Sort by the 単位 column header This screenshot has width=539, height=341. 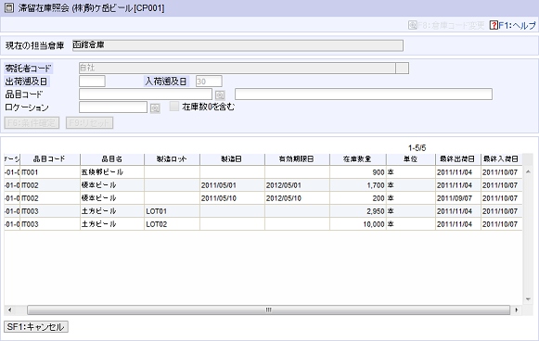point(411,159)
